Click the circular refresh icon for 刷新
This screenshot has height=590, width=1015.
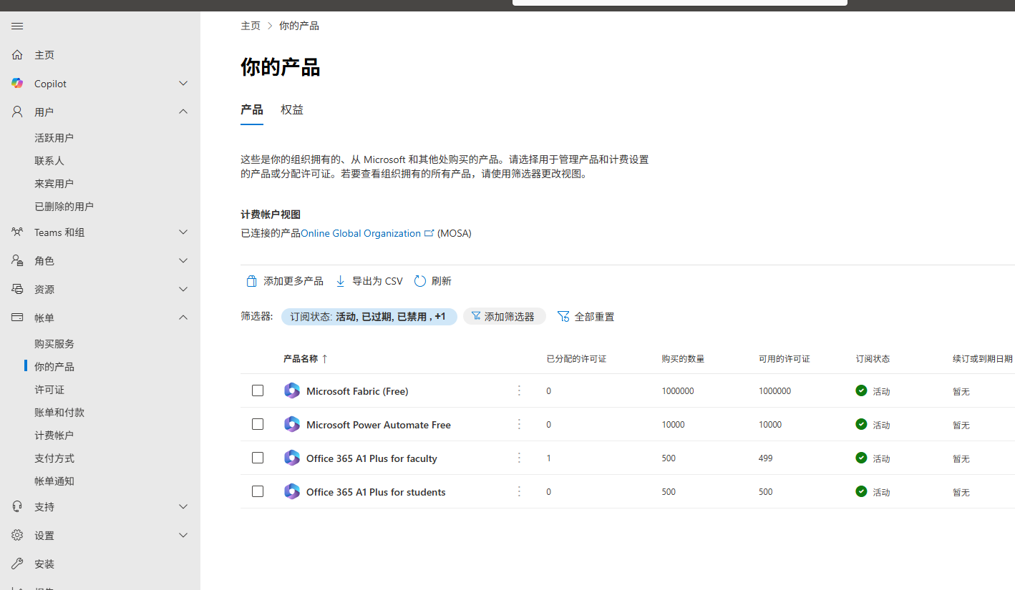point(419,281)
